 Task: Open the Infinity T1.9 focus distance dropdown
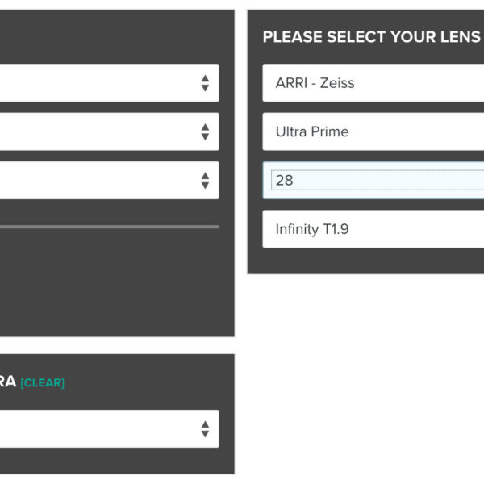[x=373, y=229]
